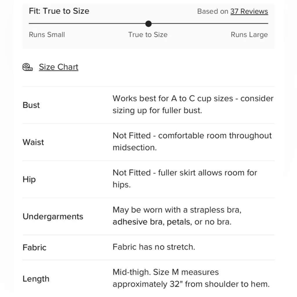Click the Mid-thigh length description text
The width and height of the screenshot is (297, 297).
(x=191, y=278)
